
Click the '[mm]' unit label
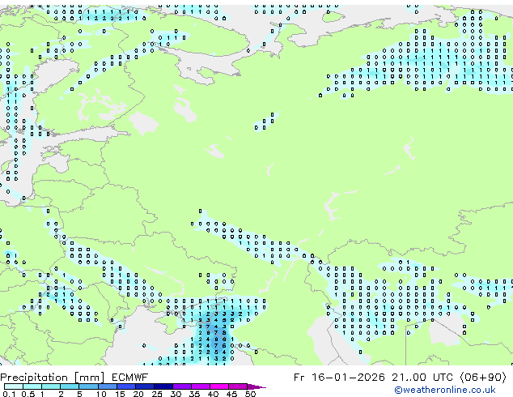click(89, 378)
